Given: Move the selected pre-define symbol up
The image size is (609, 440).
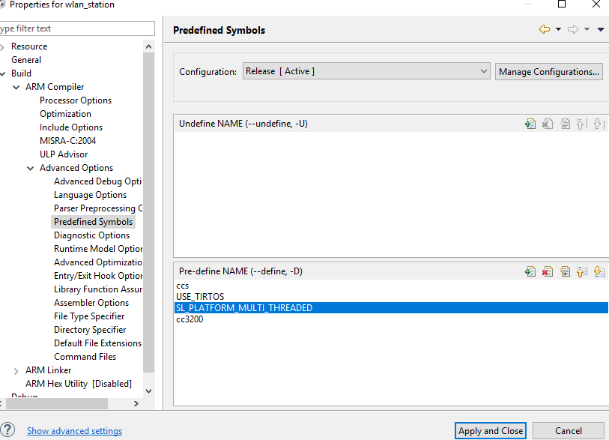Looking at the screenshot, I should point(581,271).
